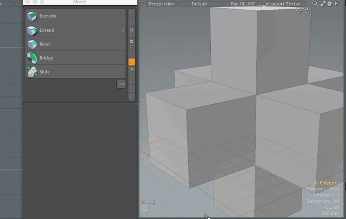Toggle the orange viewport indicator dot
Viewport: 346px width, 219px height.
(142, 4)
